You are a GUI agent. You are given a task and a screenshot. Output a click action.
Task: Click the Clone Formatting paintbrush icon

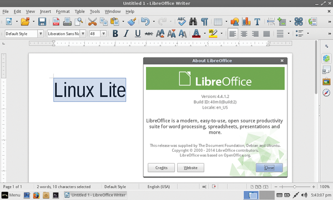[x=132, y=22]
